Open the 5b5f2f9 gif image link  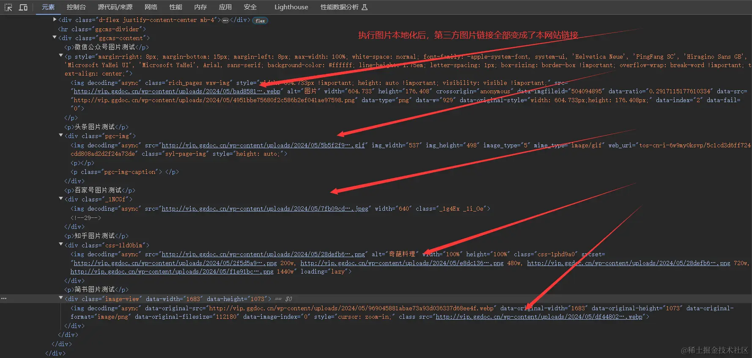coord(263,146)
